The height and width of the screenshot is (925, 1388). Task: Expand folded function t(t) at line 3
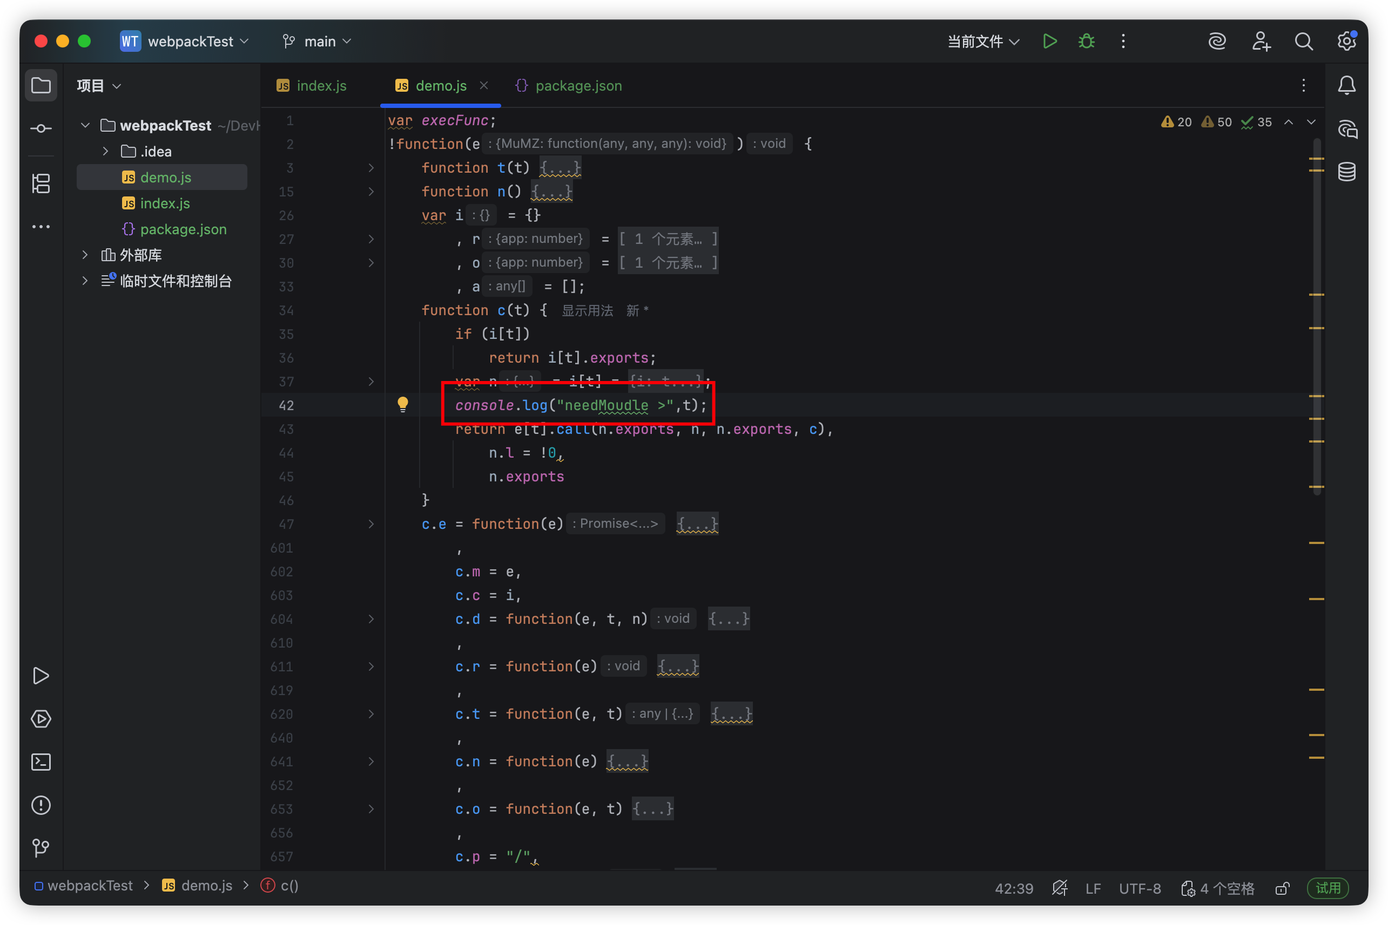point(370,168)
